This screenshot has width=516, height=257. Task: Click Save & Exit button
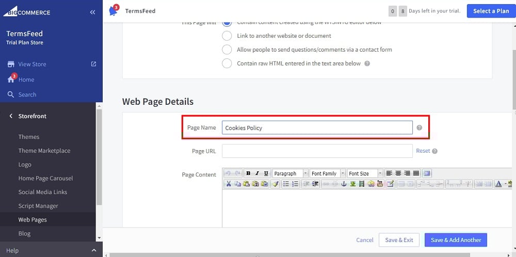click(399, 240)
